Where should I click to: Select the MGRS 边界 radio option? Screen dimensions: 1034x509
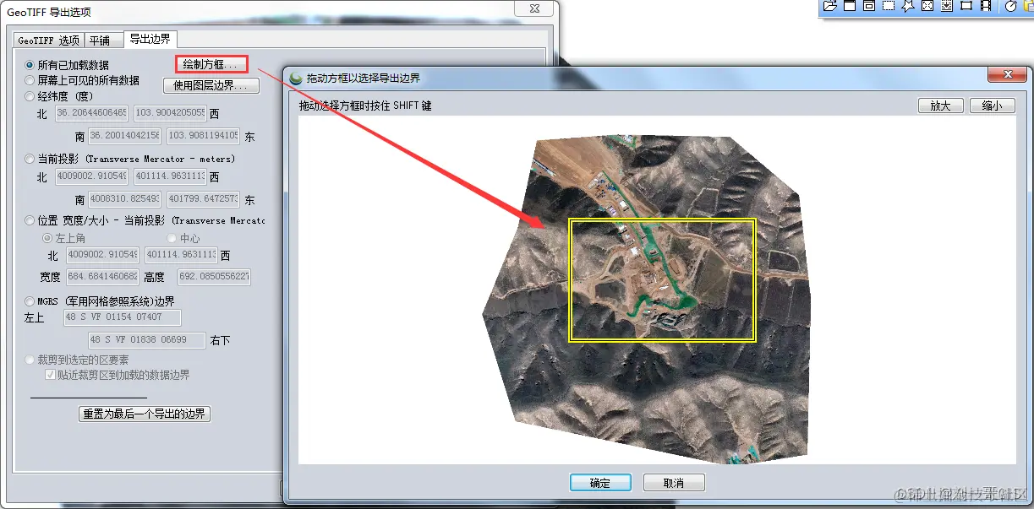tap(30, 301)
